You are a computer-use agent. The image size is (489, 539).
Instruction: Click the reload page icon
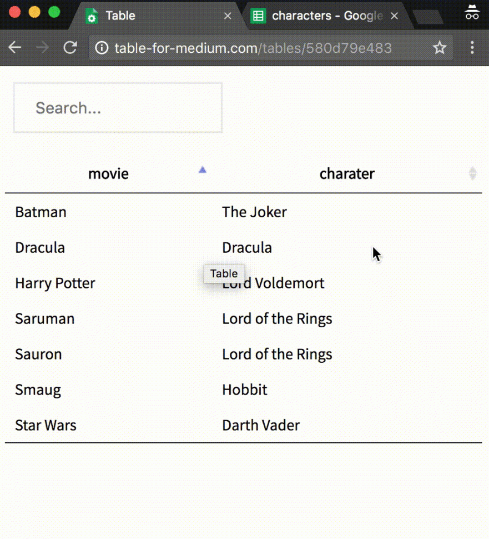[x=70, y=48]
